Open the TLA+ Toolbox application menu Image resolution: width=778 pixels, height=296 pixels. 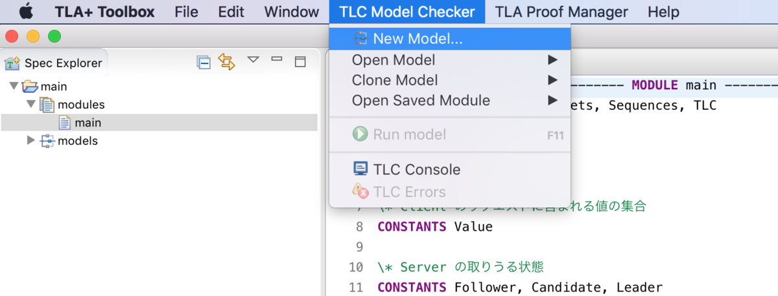104,12
